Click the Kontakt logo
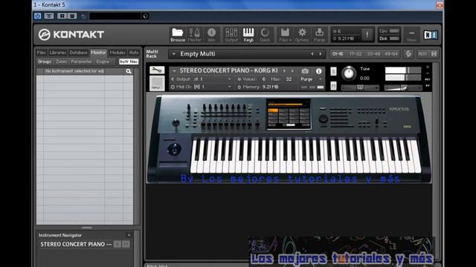This screenshot has width=476, height=267. click(71, 35)
